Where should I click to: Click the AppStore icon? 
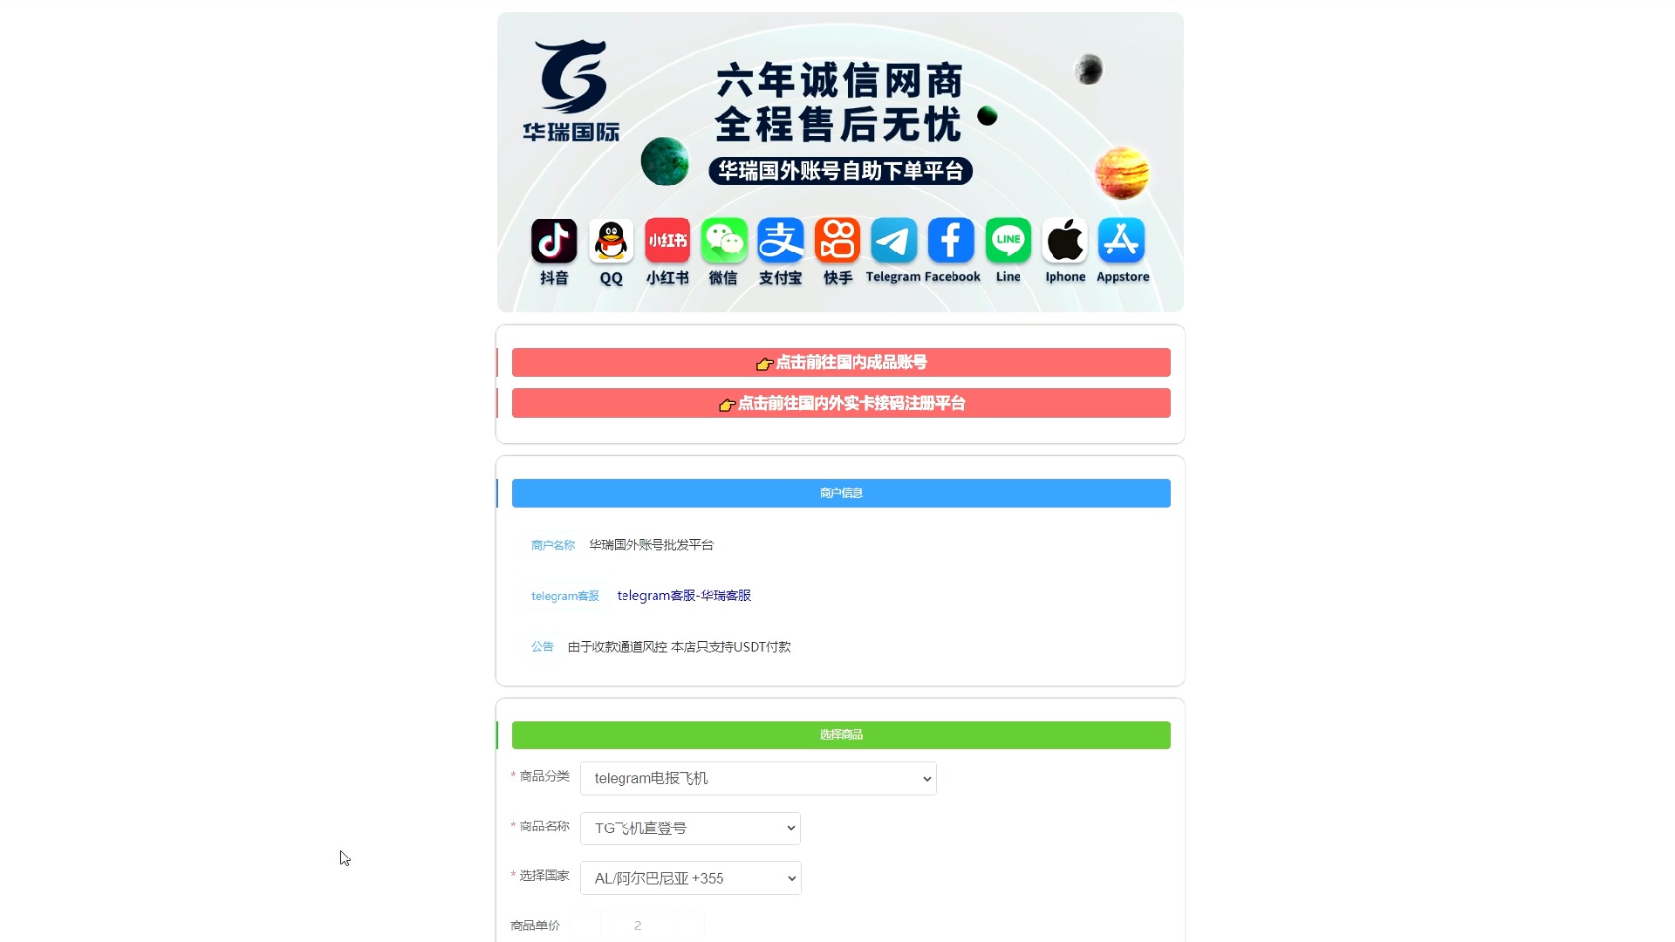click(x=1122, y=241)
